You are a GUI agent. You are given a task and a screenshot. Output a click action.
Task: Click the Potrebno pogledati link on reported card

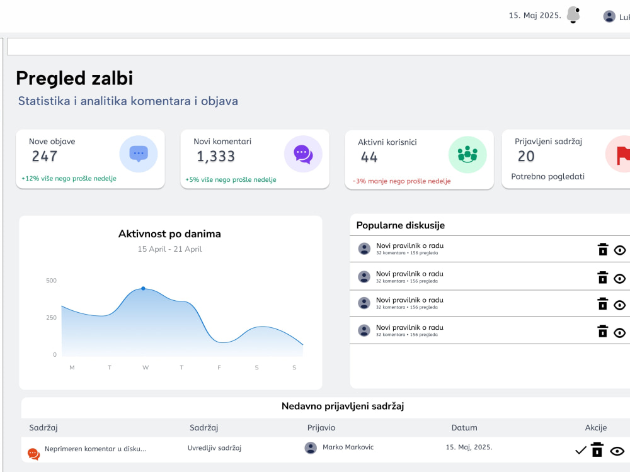(x=547, y=177)
